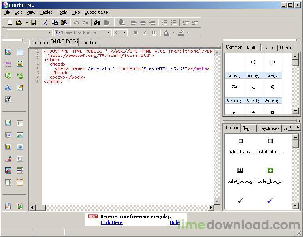This screenshot has height=237, width=303.
Task: Switch to the Tag Tree tab
Action: coord(89,43)
